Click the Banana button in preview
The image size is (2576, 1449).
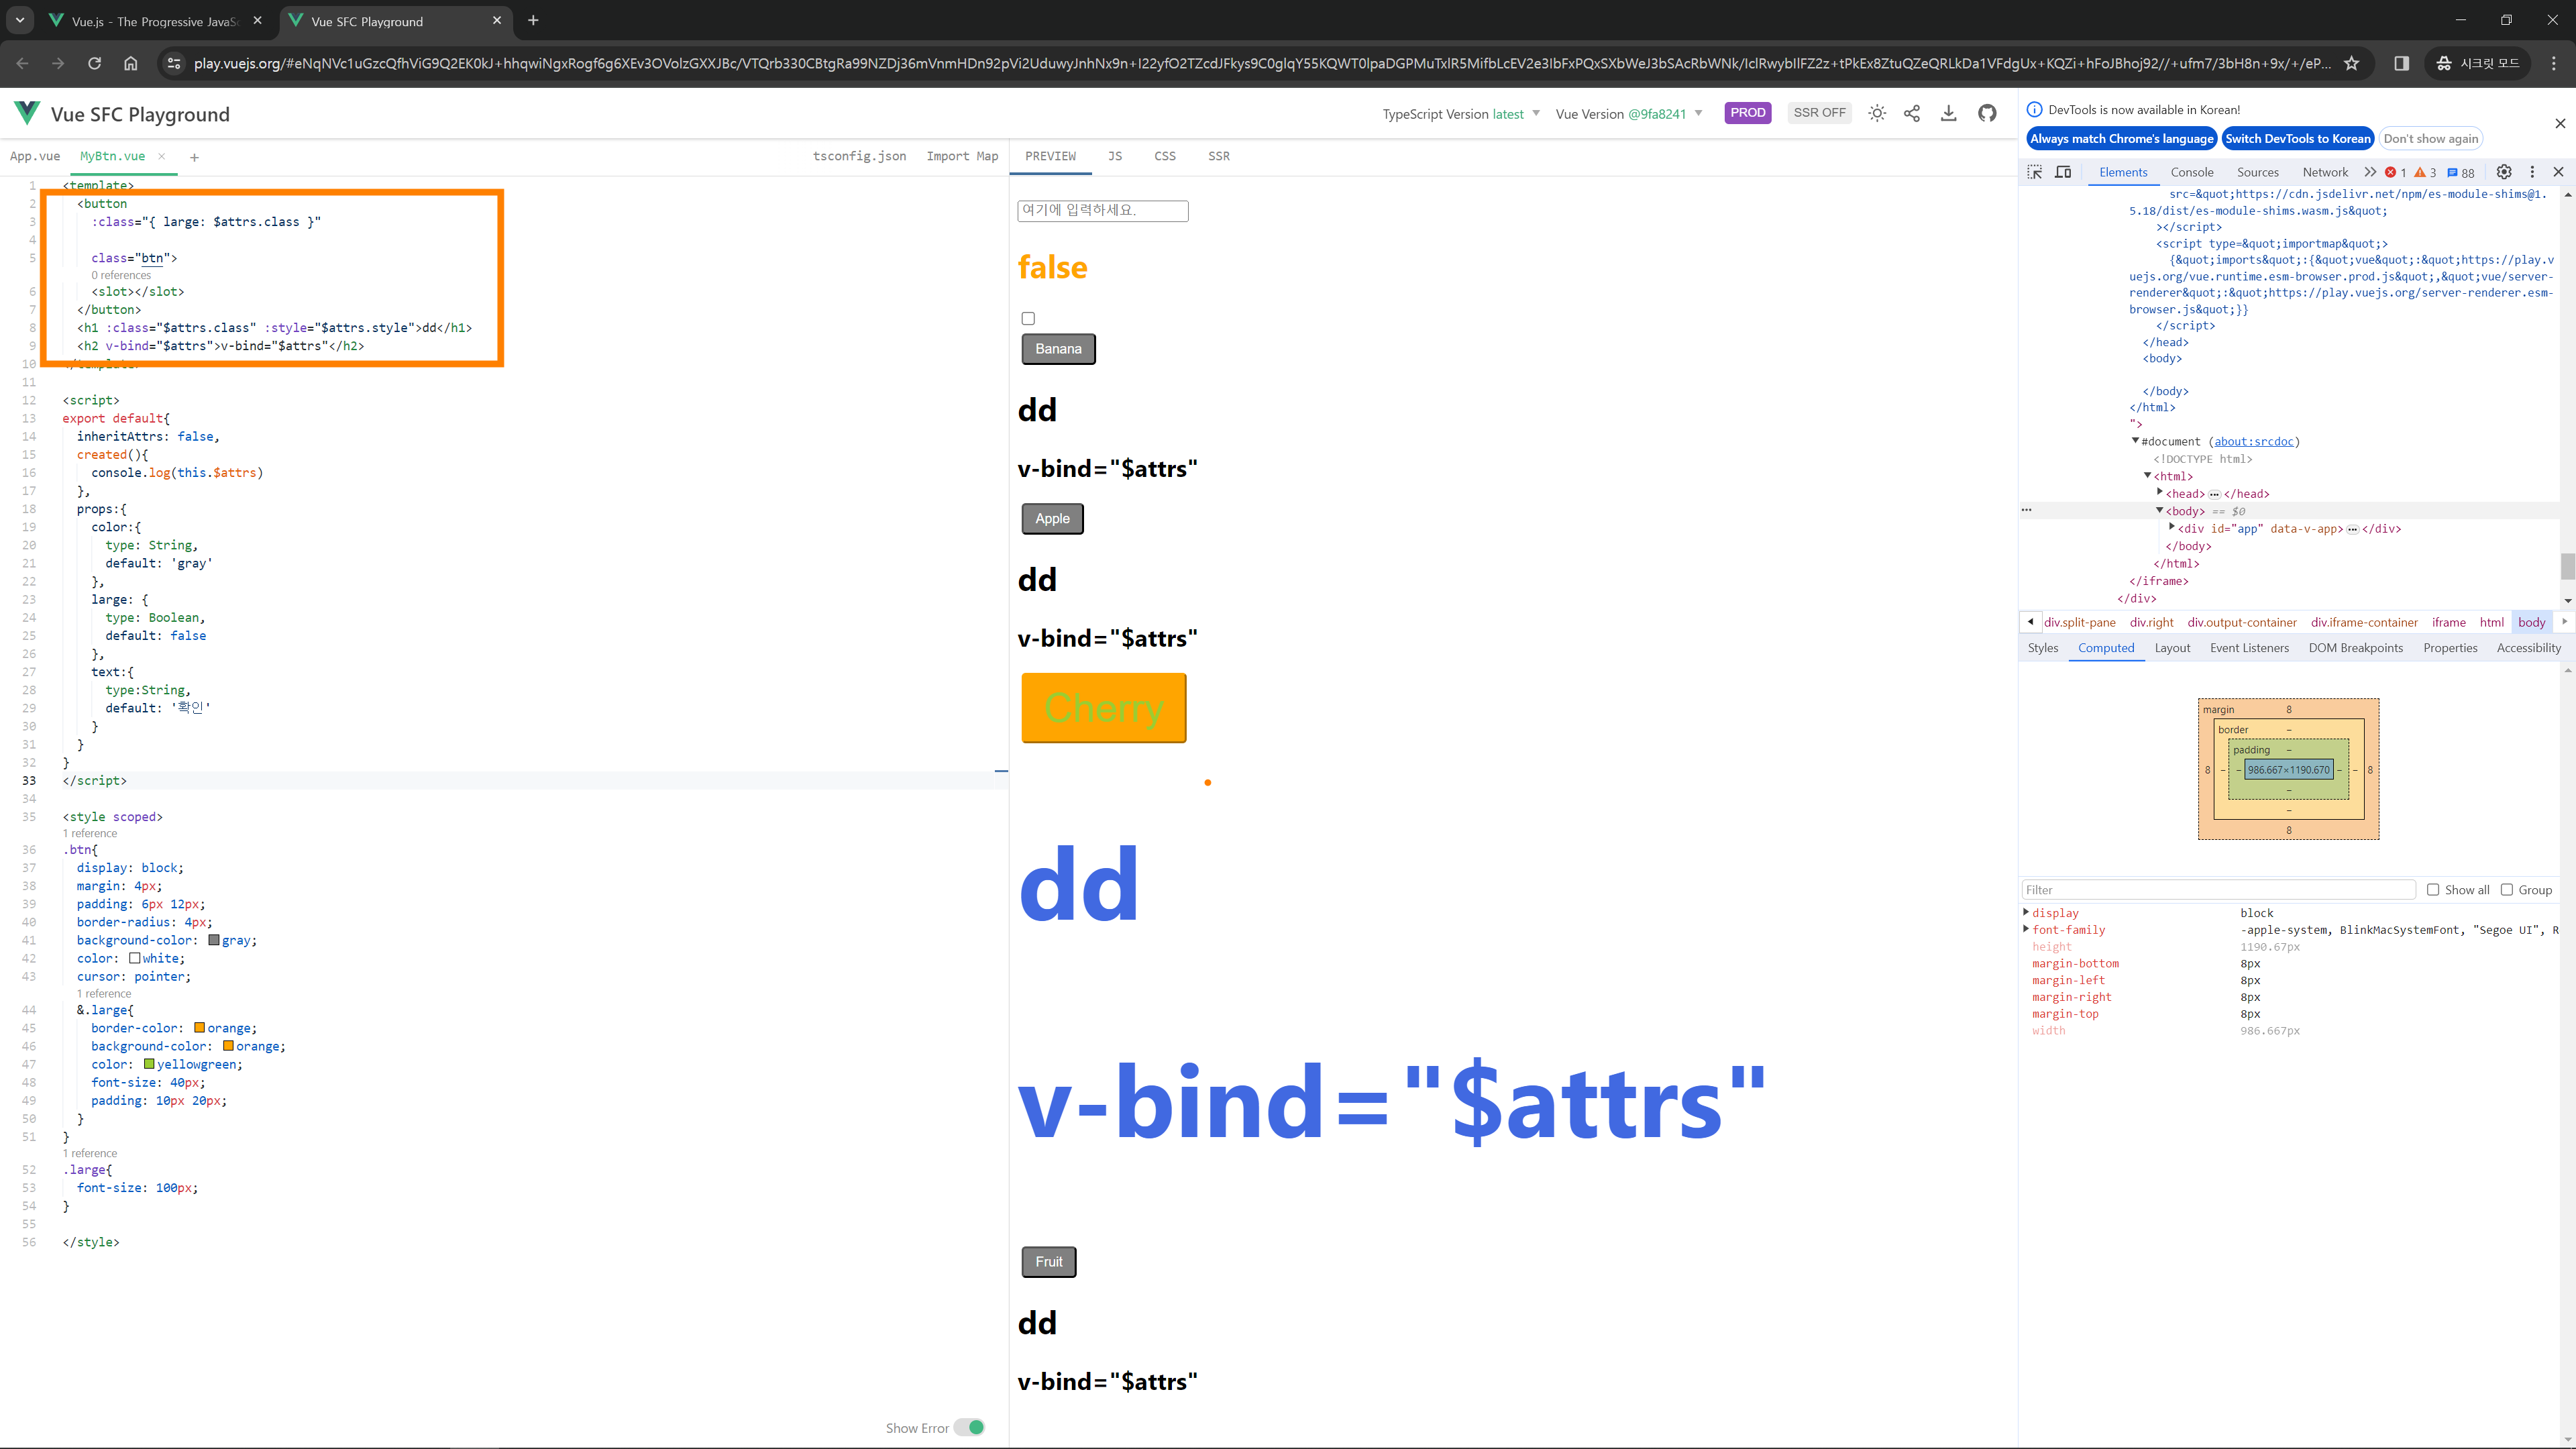[1058, 349]
